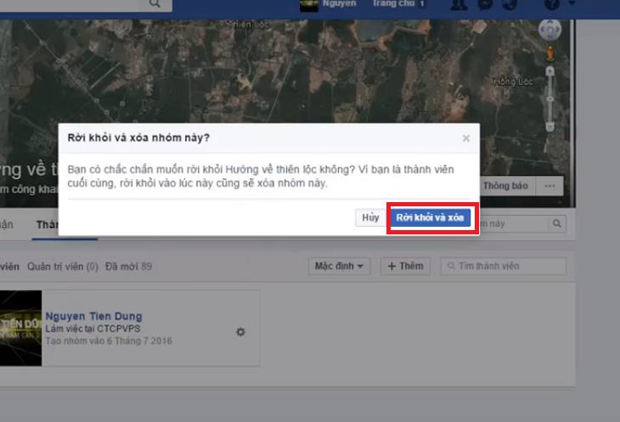Click the Tìm thành viên search field
Viewport: 620px width, 422px height.
click(504, 267)
